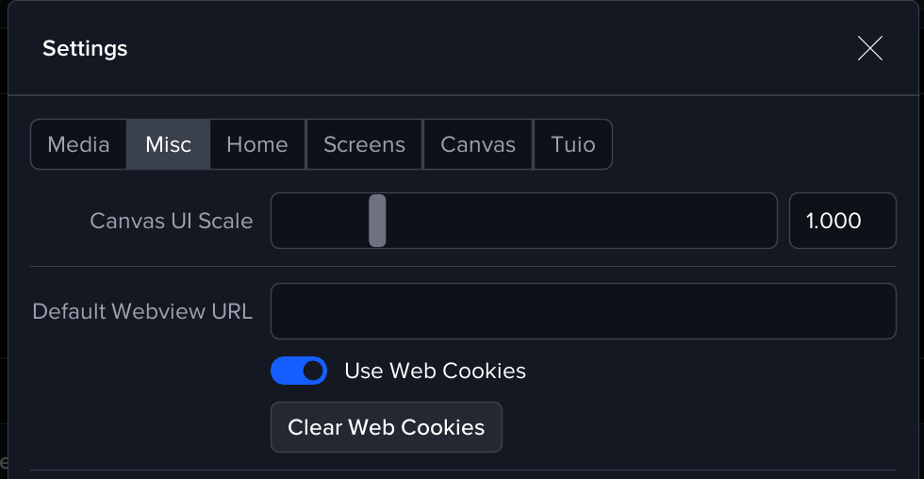Disable the Use Web Cookies switch
Screen dimensions: 924x479
tap(299, 371)
